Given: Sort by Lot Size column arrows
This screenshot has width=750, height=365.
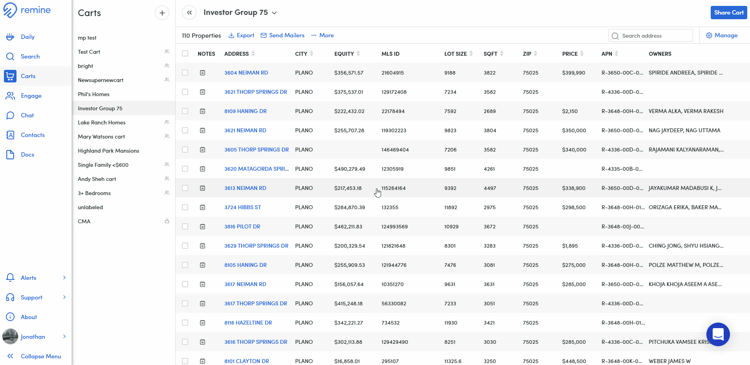Looking at the screenshot, I should click(x=471, y=53).
